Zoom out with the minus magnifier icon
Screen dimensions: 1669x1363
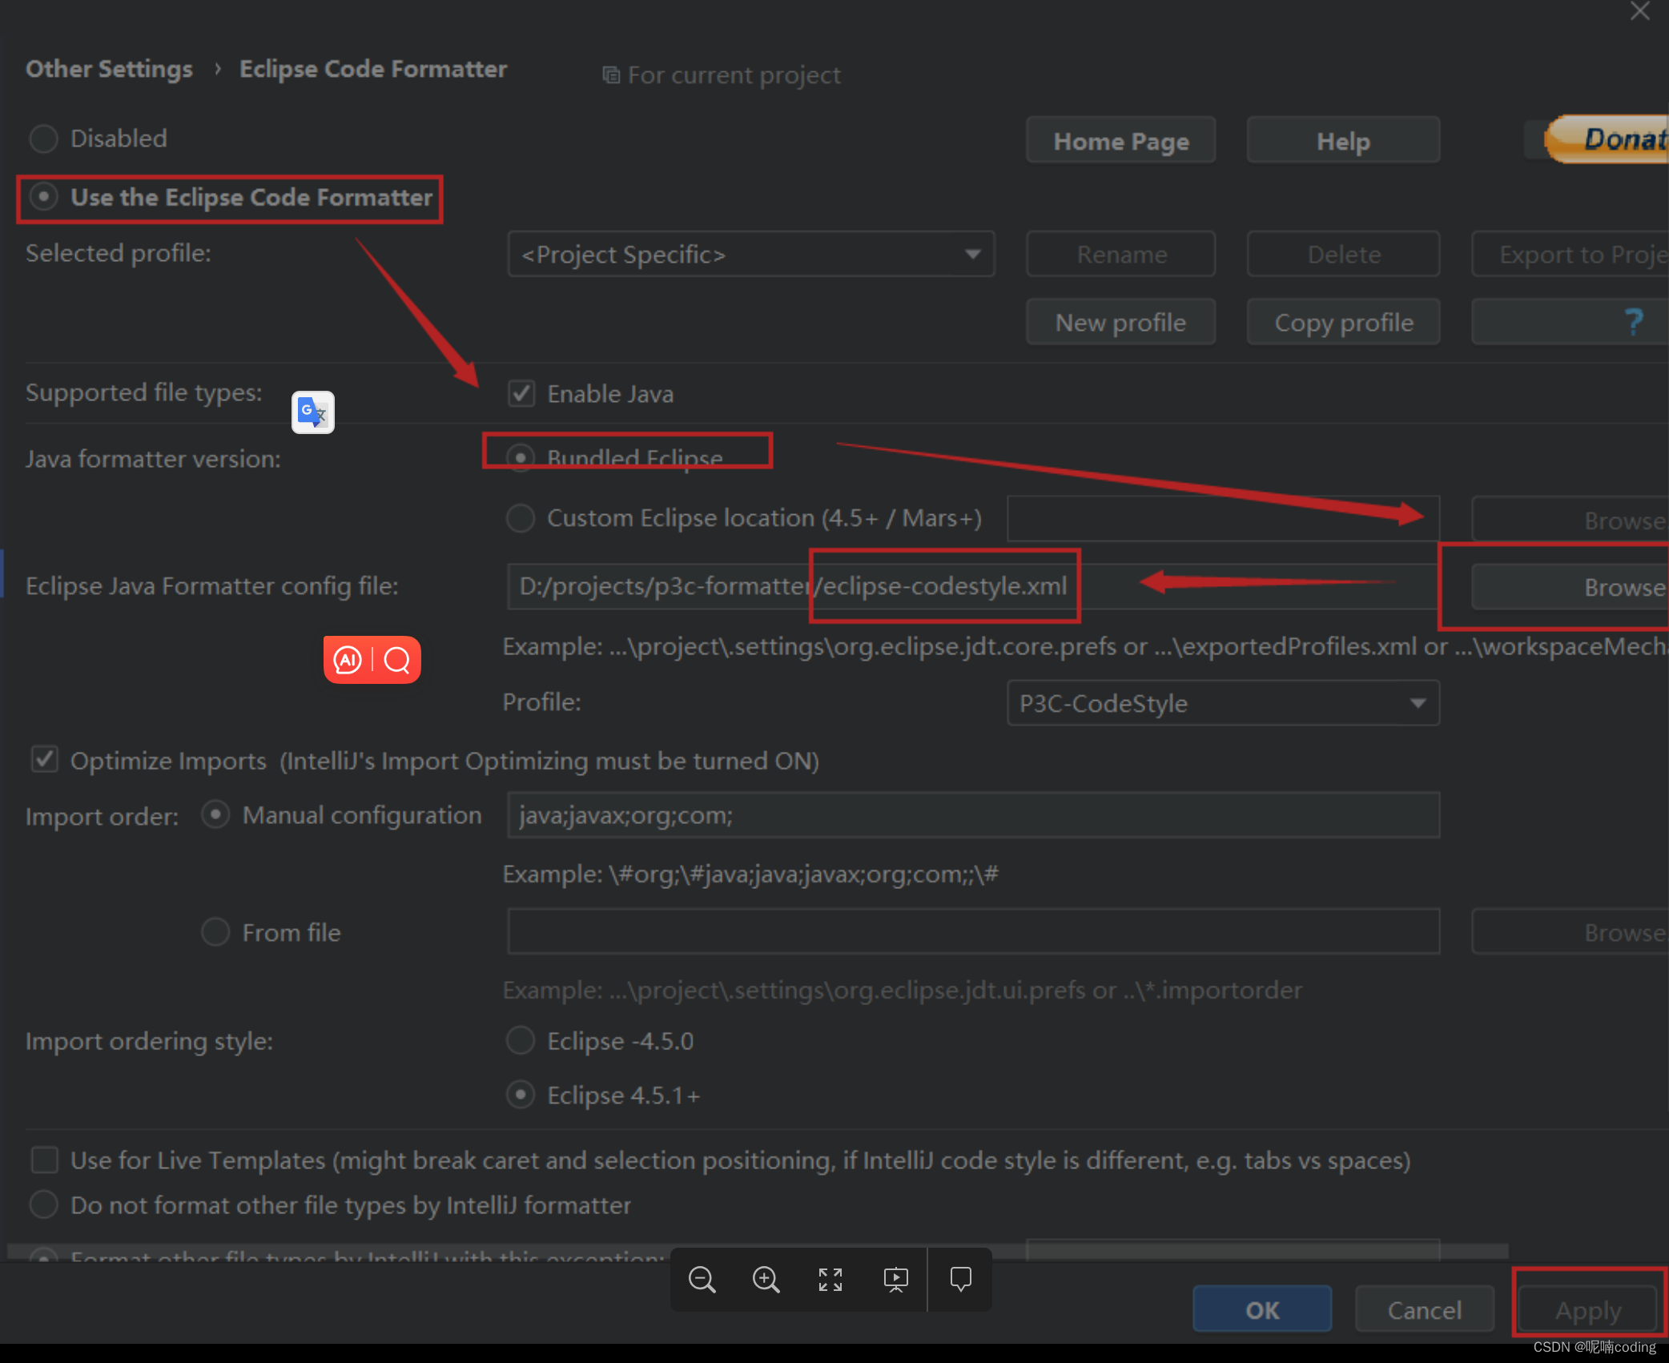point(702,1280)
